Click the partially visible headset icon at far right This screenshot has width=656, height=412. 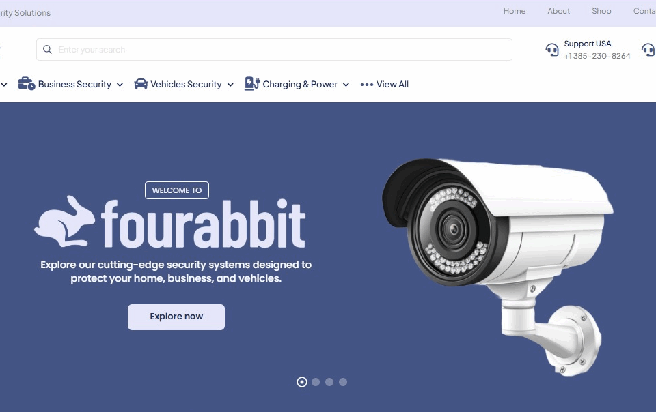click(648, 50)
